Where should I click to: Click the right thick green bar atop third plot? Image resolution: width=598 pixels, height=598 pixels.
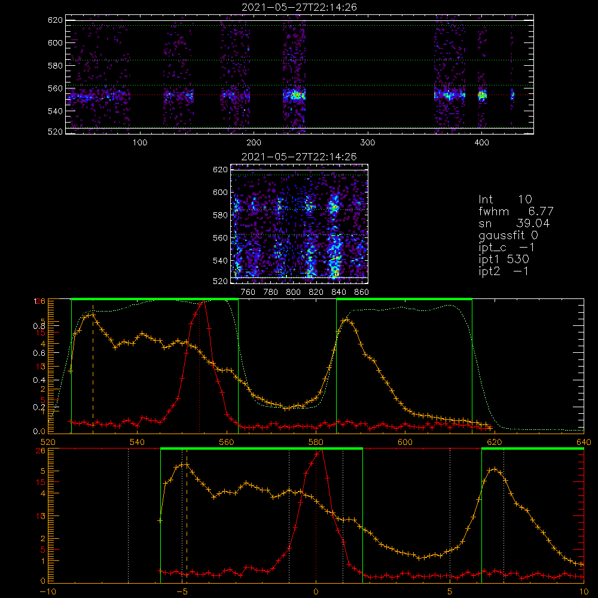[x=404, y=299]
